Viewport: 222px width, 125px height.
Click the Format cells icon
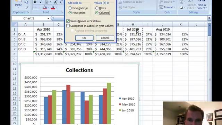pos(161,7)
